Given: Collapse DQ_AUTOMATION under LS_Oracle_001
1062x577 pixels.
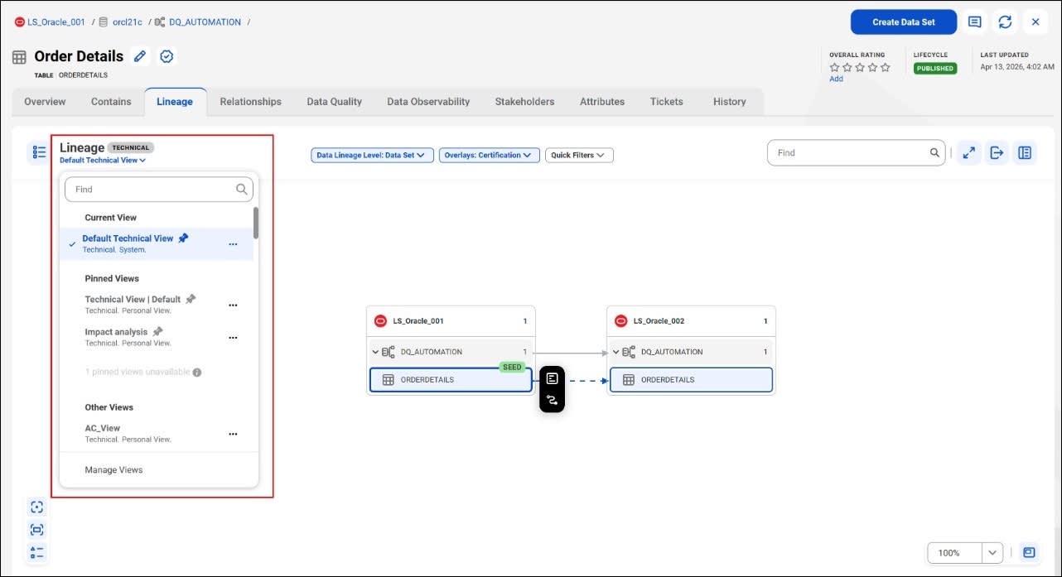Looking at the screenshot, I should (x=375, y=352).
